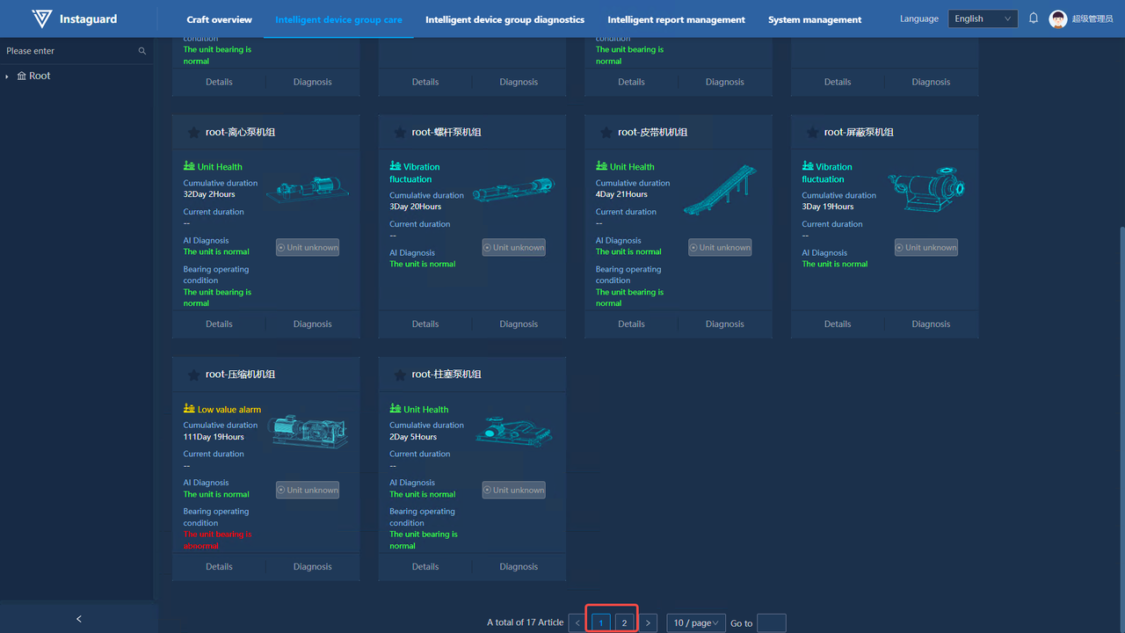Open the Language dropdown showing English
This screenshot has height=633, width=1125.
click(983, 18)
